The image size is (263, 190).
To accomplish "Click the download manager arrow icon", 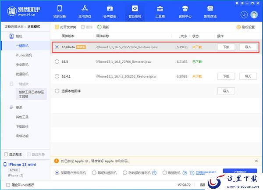I will pyautogui.click(x=244, y=15).
